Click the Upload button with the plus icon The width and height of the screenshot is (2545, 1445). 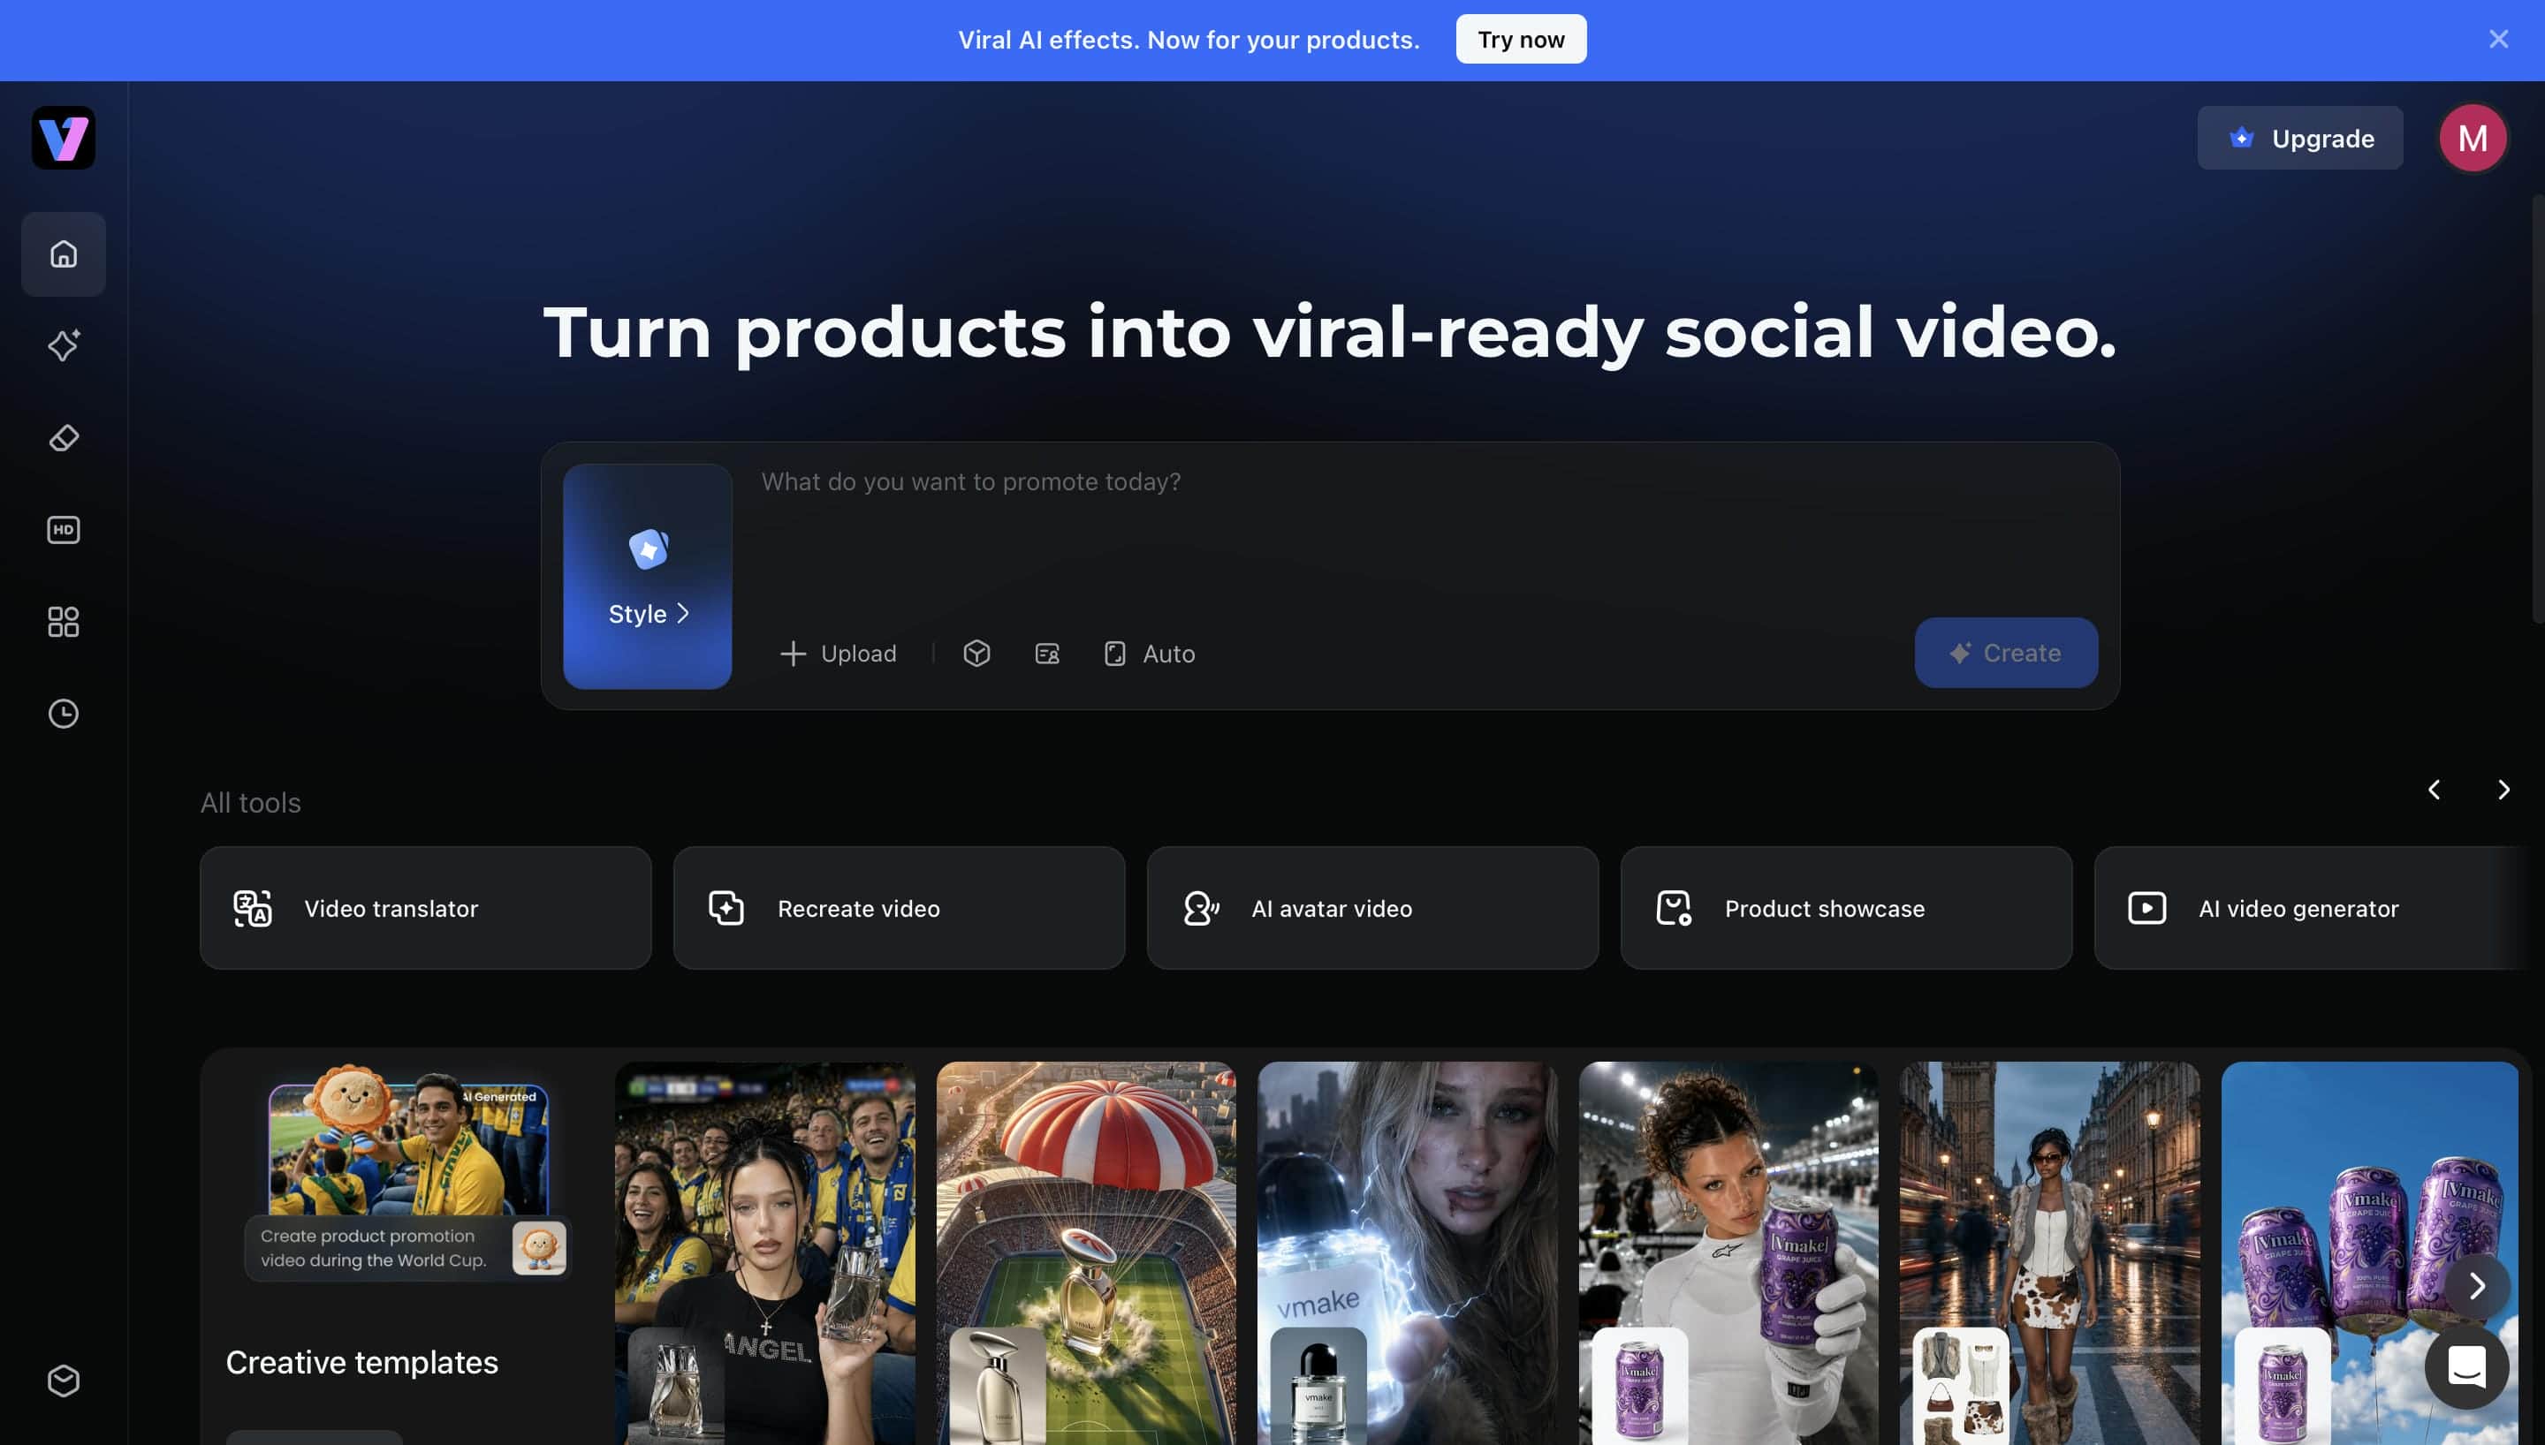pyautogui.click(x=839, y=653)
